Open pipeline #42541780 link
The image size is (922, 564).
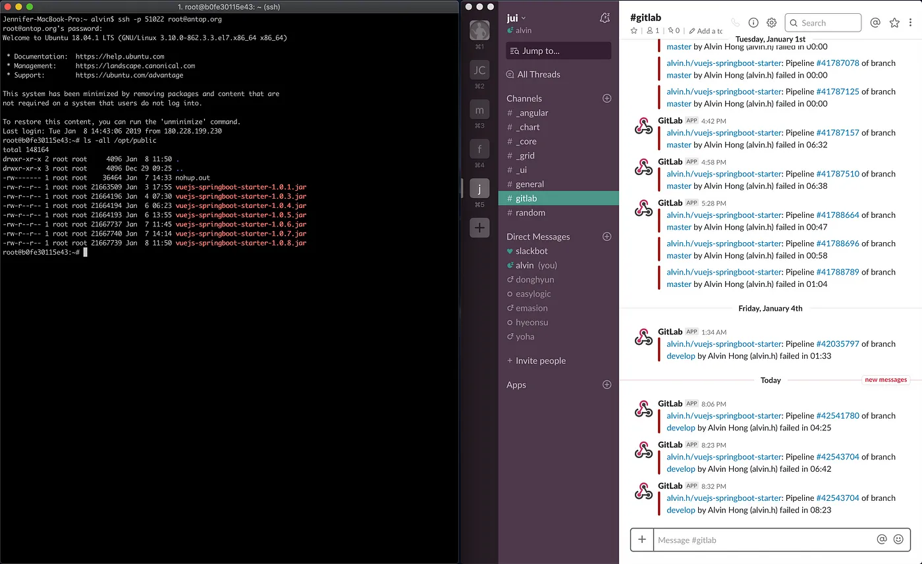pos(838,415)
